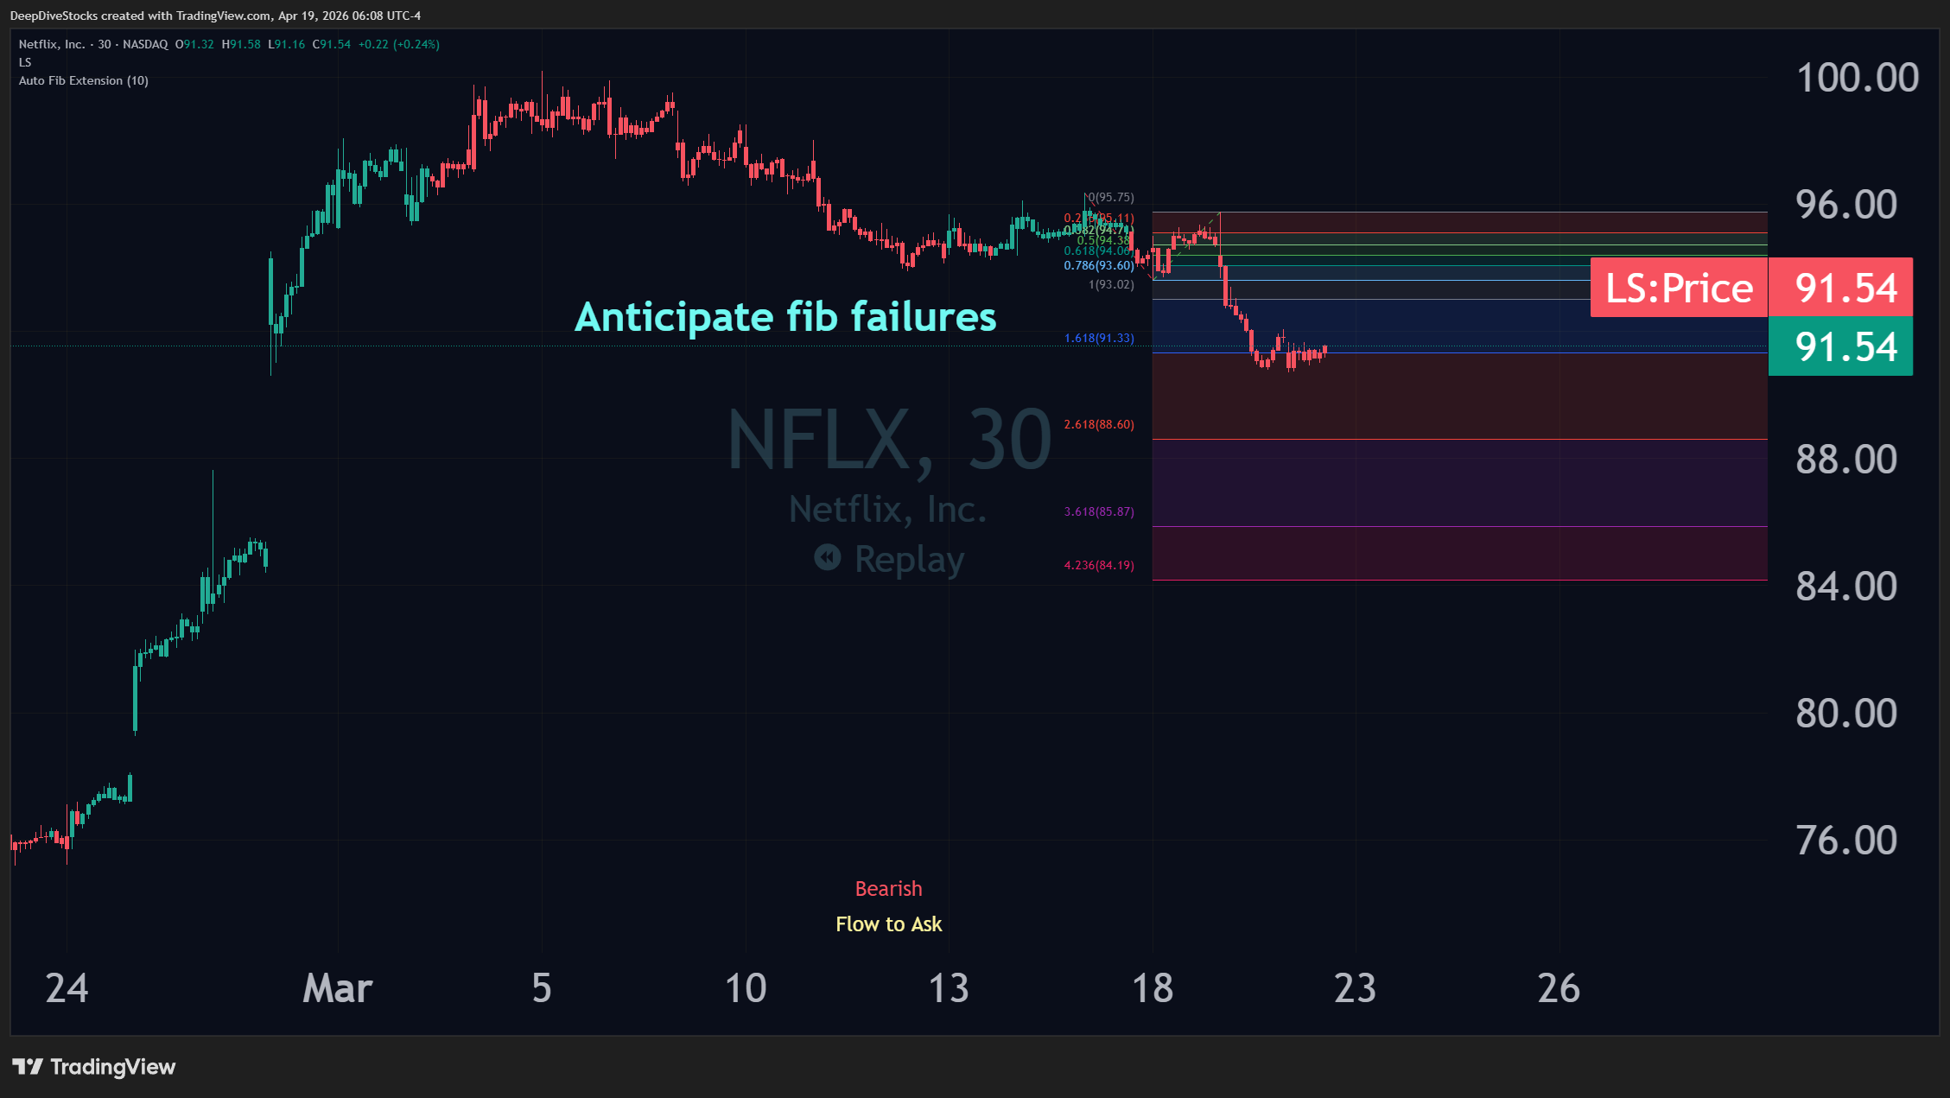This screenshot has height=1098, width=1950.
Task: Click the 2.618(88.60) fib level label
Action: click(1098, 424)
